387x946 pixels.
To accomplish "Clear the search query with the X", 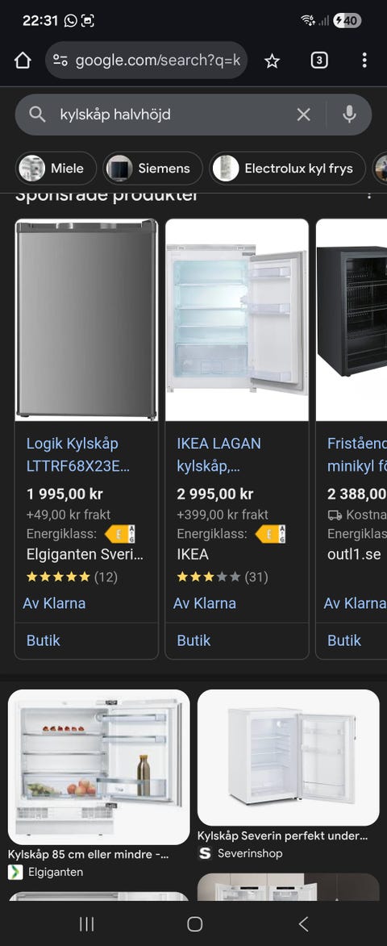I will 304,115.
